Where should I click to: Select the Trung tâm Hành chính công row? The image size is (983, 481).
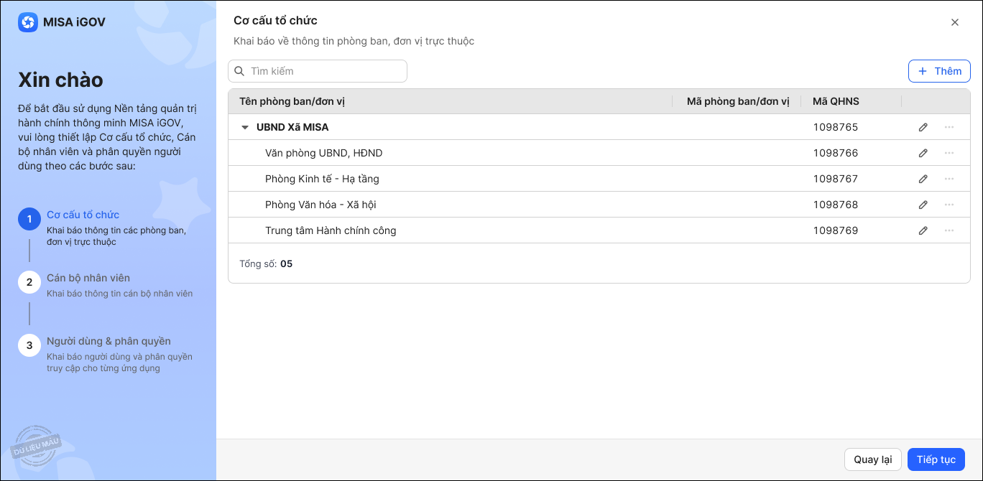(331, 230)
